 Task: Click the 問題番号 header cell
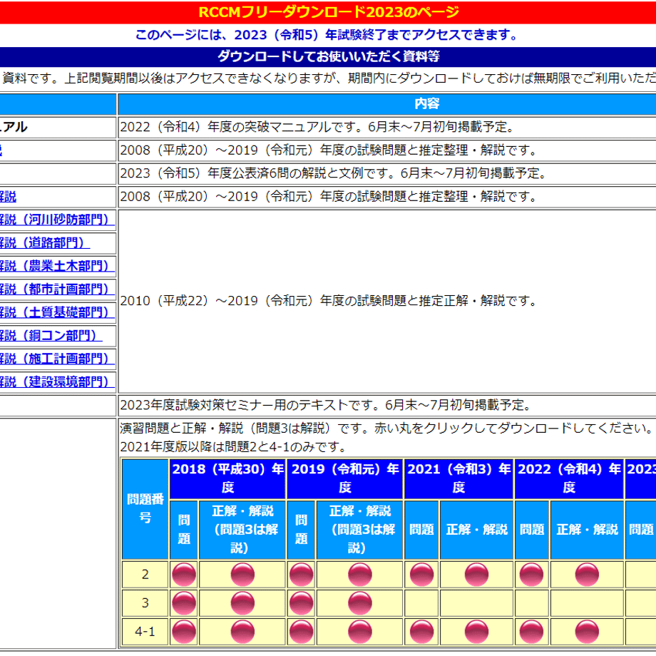click(x=145, y=508)
